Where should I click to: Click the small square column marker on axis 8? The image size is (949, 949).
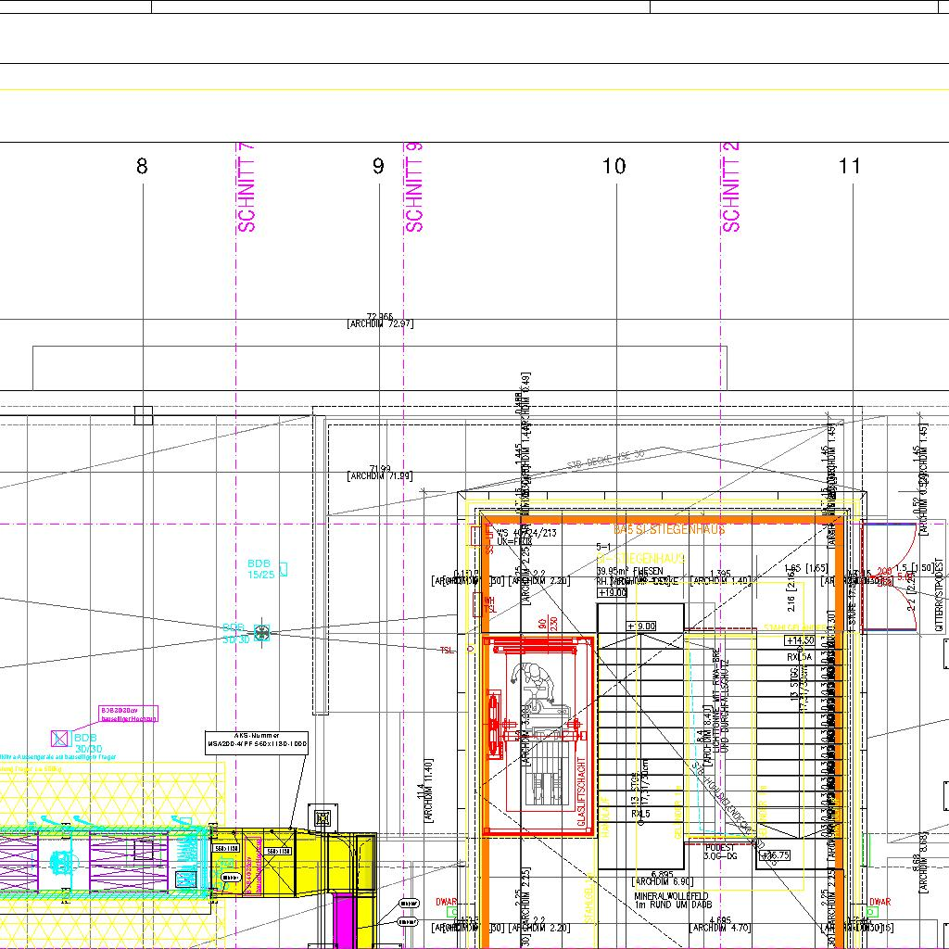(143, 416)
